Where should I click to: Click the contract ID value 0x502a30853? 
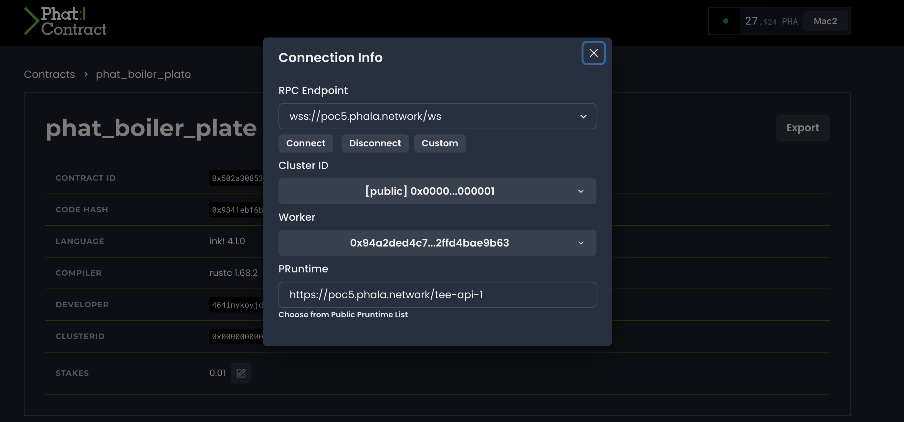tap(237, 178)
